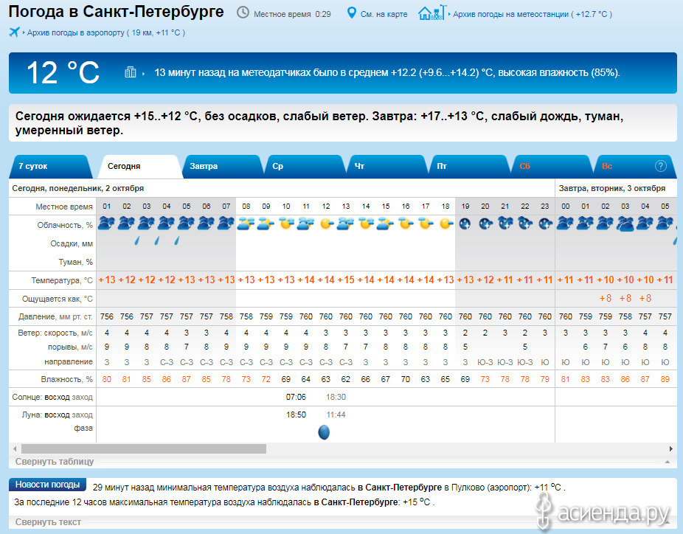Click the clock icon beside local time
The width and height of the screenshot is (683, 534).
click(243, 13)
